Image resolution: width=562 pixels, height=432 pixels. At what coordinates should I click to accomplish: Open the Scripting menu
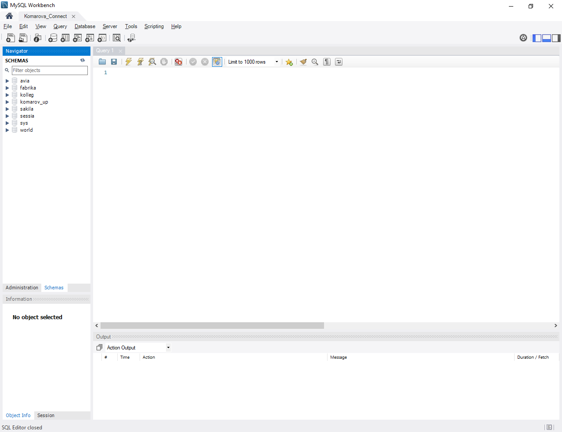point(154,26)
